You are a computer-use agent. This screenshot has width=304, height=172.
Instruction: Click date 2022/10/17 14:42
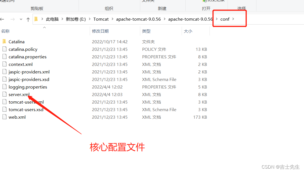(110, 42)
